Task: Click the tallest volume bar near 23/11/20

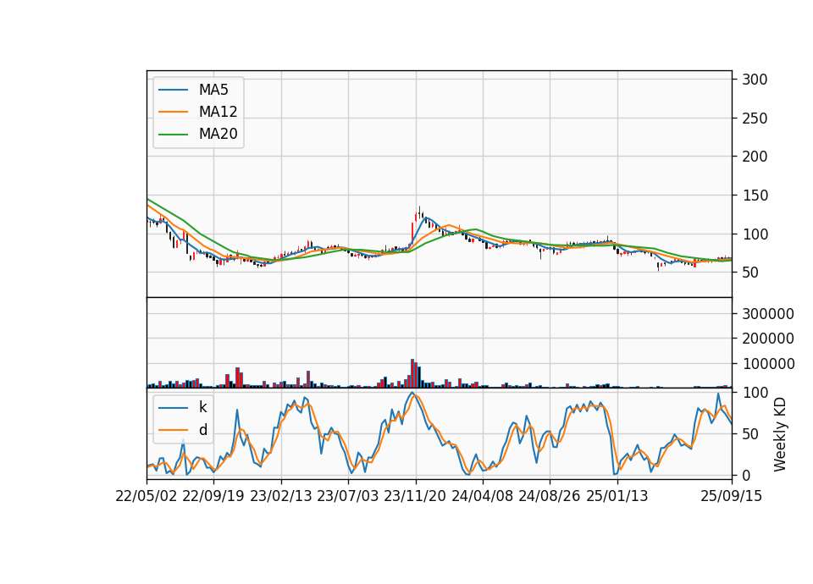Action: (412, 373)
